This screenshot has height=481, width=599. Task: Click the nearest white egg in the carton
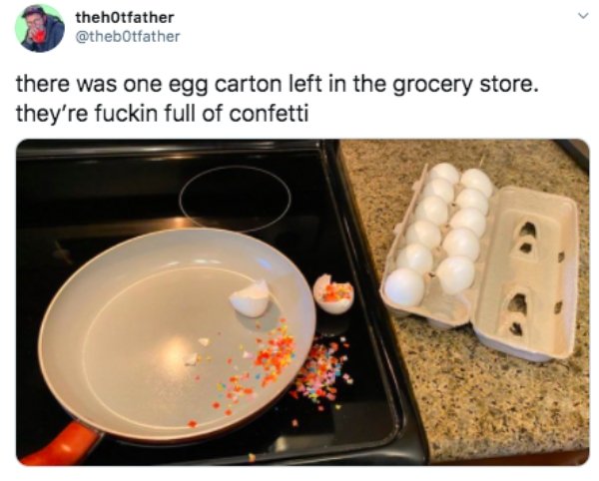click(x=405, y=287)
